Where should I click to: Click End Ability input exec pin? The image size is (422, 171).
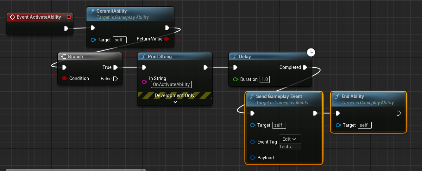click(338, 113)
